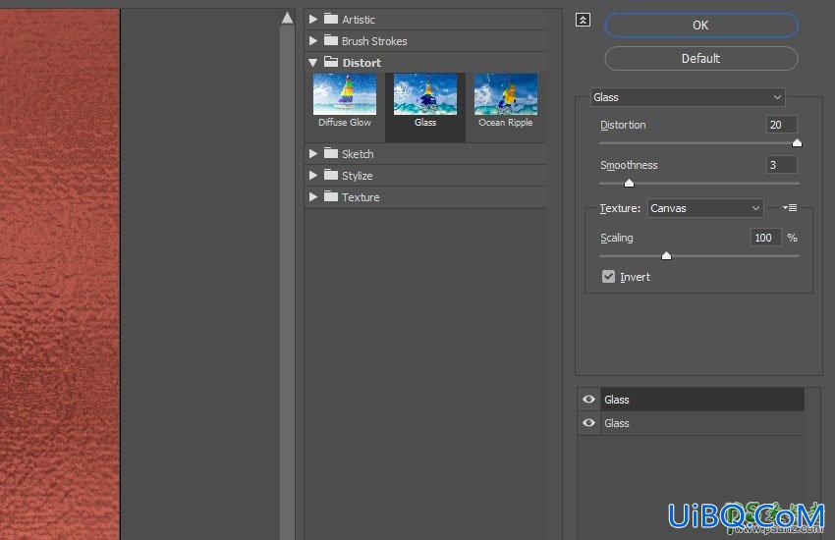The height and width of the screenshot is (540, 835).
Task: Hide the bottom Glass effect layer
Action: pos(588,422)
